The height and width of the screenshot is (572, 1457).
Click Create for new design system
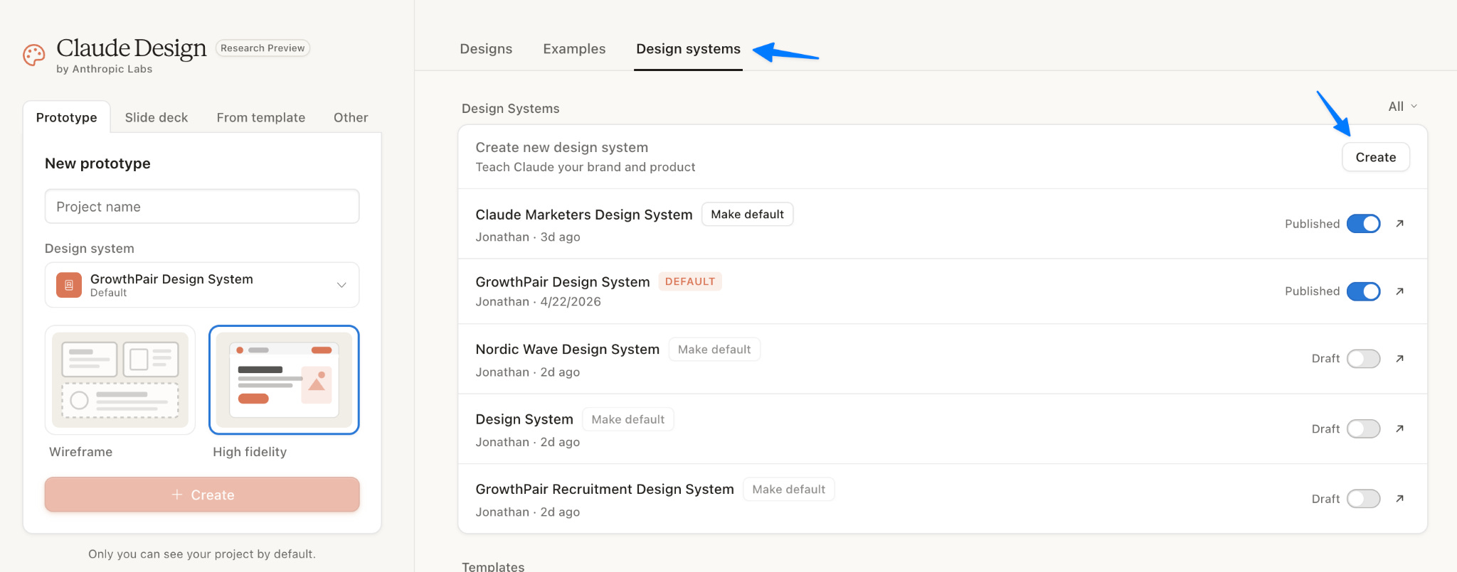1376,157
